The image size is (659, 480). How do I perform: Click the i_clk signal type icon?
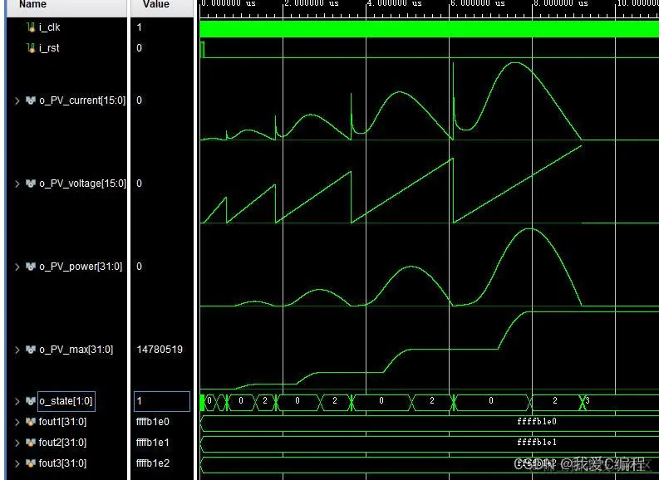point(31,27)
